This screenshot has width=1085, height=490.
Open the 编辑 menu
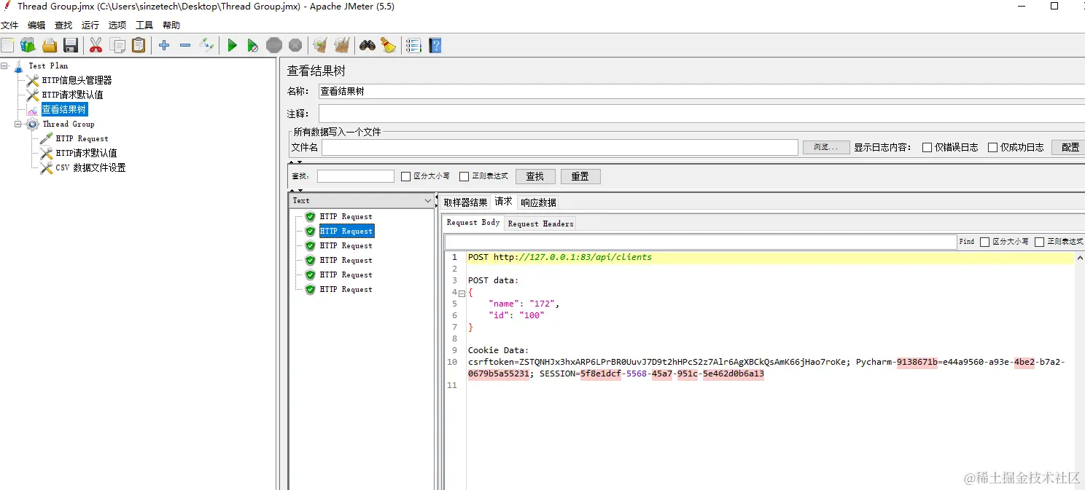36,25
